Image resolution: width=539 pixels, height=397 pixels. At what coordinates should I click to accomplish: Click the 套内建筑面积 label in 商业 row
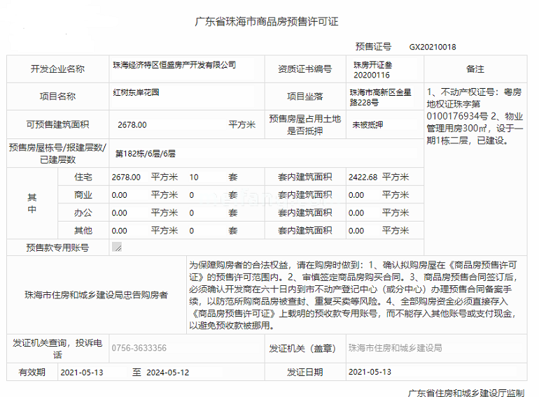point(305,195)
